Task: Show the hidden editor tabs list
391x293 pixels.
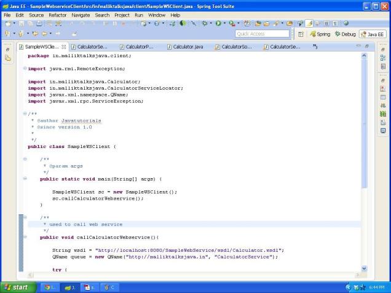Action: click(315, 46)
